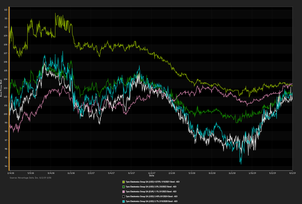Image resolution: width=302 pixels, height=204 pixels.
Task: Click the white-outlined black swatch for the 3.45% 2024 bond
Action: coord(123,197)
